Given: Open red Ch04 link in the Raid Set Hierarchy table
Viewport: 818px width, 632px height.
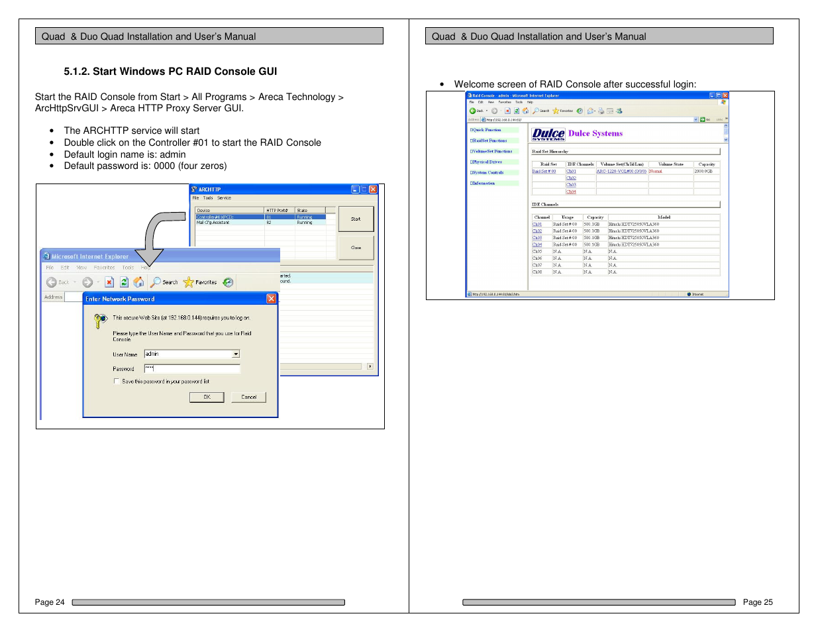Looking at the screenshot, I should coord(571,192).
